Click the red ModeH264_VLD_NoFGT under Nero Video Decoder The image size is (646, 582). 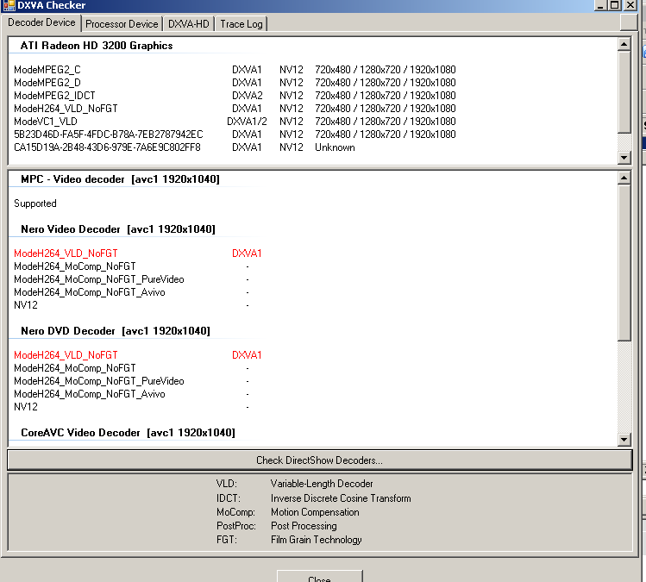click(66, 253)
